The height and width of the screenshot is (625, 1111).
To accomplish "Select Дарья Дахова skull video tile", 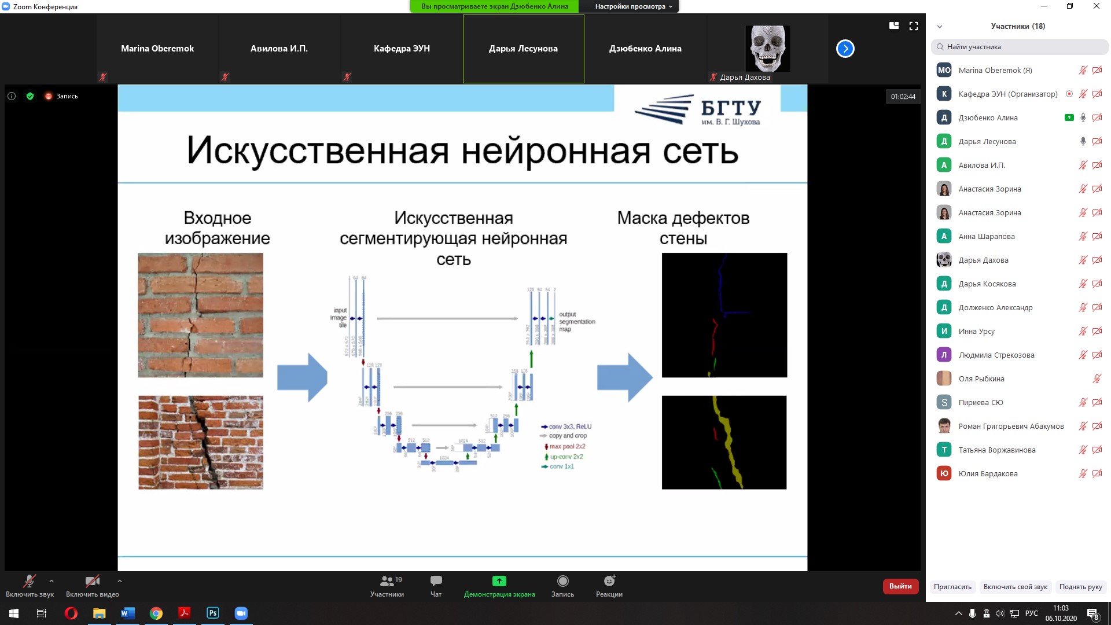I will pyautogui.click(x=767, y=49).
